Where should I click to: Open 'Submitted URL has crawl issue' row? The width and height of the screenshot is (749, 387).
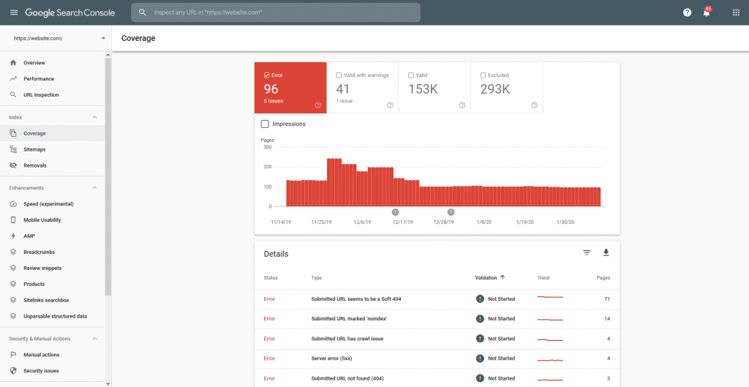coord(437,339)
